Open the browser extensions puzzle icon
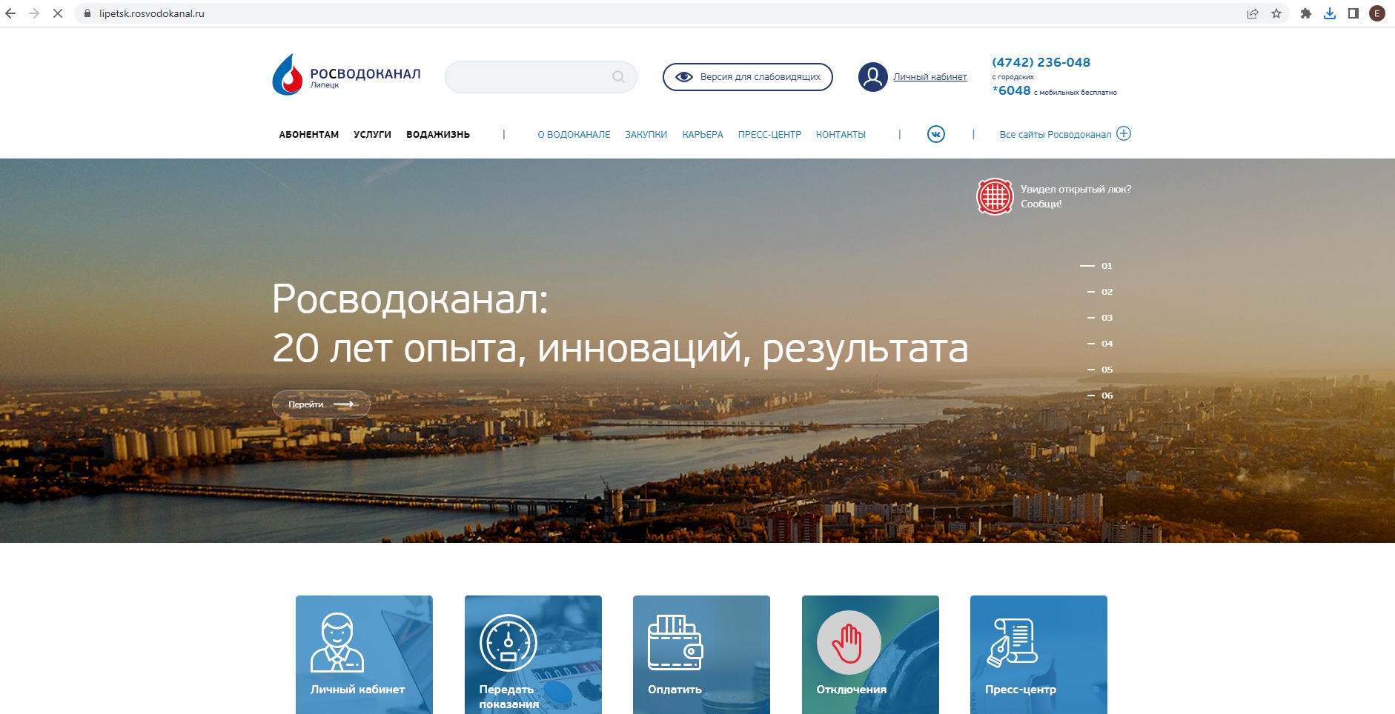This screenshot has width=1395, height=714. click(x=1306, y=13)
